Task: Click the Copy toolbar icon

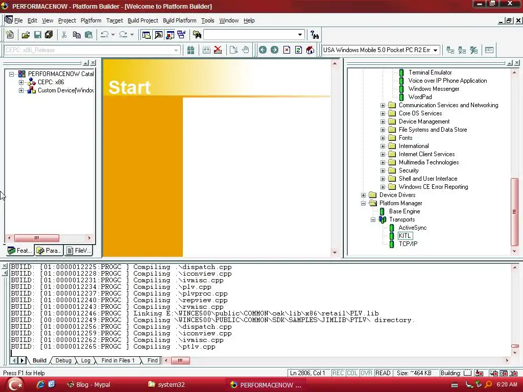Action: (x=77, y=35)
